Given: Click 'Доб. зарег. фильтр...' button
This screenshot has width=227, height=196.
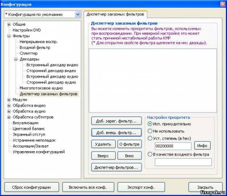Looking at the screenshot, I should pos(116,121).
